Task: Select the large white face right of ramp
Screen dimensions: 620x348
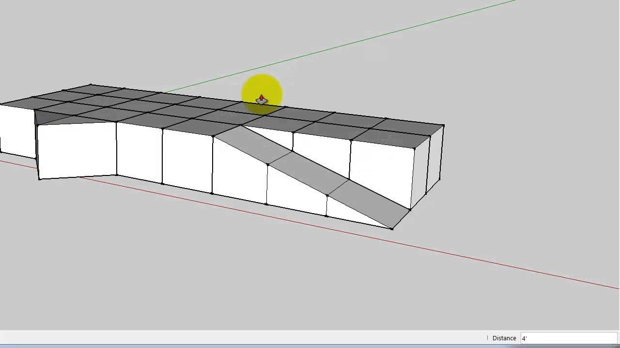Action: [380, 169]
